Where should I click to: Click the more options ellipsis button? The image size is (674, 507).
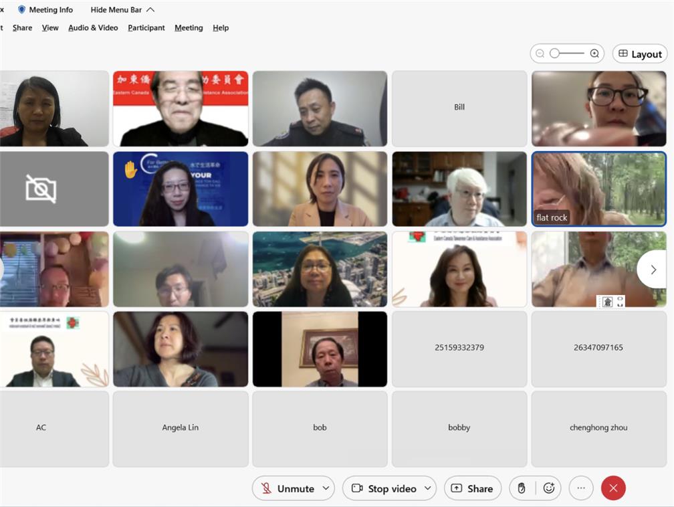pos(581,488)
